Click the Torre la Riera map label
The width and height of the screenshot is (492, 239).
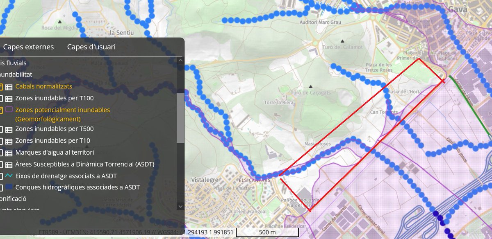point(279,102)
